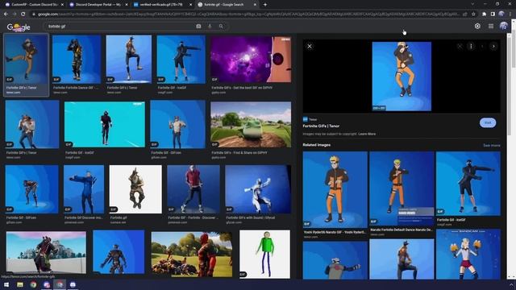The image size is (516, 290).
Task: Go back with the browser back arrow
Action: coord(6,14)
